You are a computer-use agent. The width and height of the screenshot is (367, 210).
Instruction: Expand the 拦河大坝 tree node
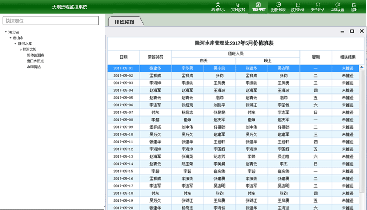tap(21, 50)
